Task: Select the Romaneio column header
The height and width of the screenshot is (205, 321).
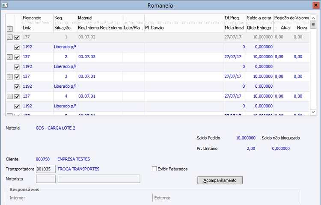Action: pyautogui.click(x=32, y=18)
